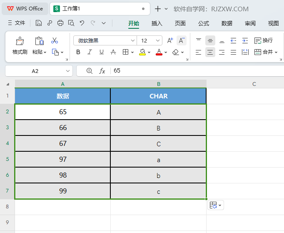
Task: Click the Save icon in quick access toolbar
Action: coord(39,23)
